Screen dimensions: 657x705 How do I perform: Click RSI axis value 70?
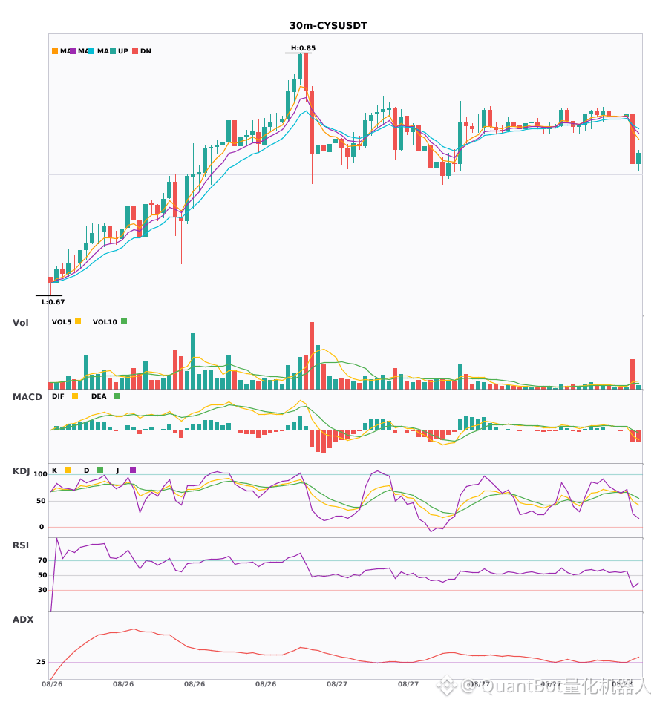point(43,560)
